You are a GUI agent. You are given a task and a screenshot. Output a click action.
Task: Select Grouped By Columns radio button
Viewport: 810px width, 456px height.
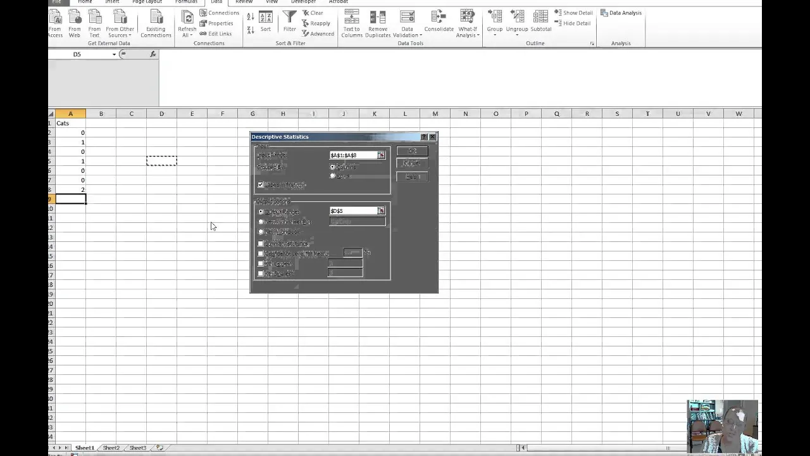tap(333, 167)
